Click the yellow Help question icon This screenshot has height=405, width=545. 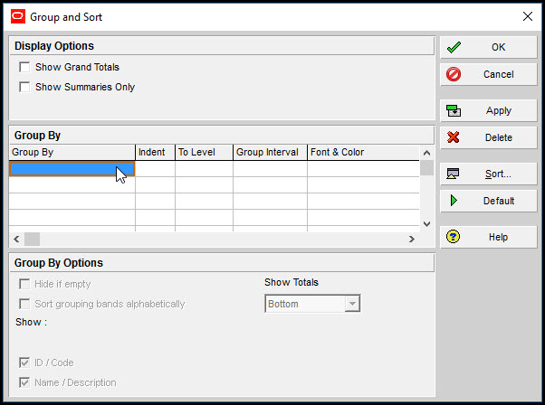pyautogui.click(x=454, y=237)
